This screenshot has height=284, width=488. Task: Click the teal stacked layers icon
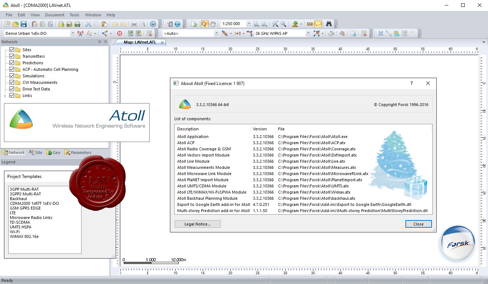tap(397, 33)
